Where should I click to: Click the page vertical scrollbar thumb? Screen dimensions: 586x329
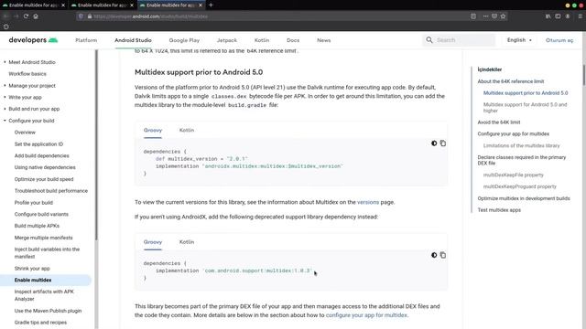(584, 75)
